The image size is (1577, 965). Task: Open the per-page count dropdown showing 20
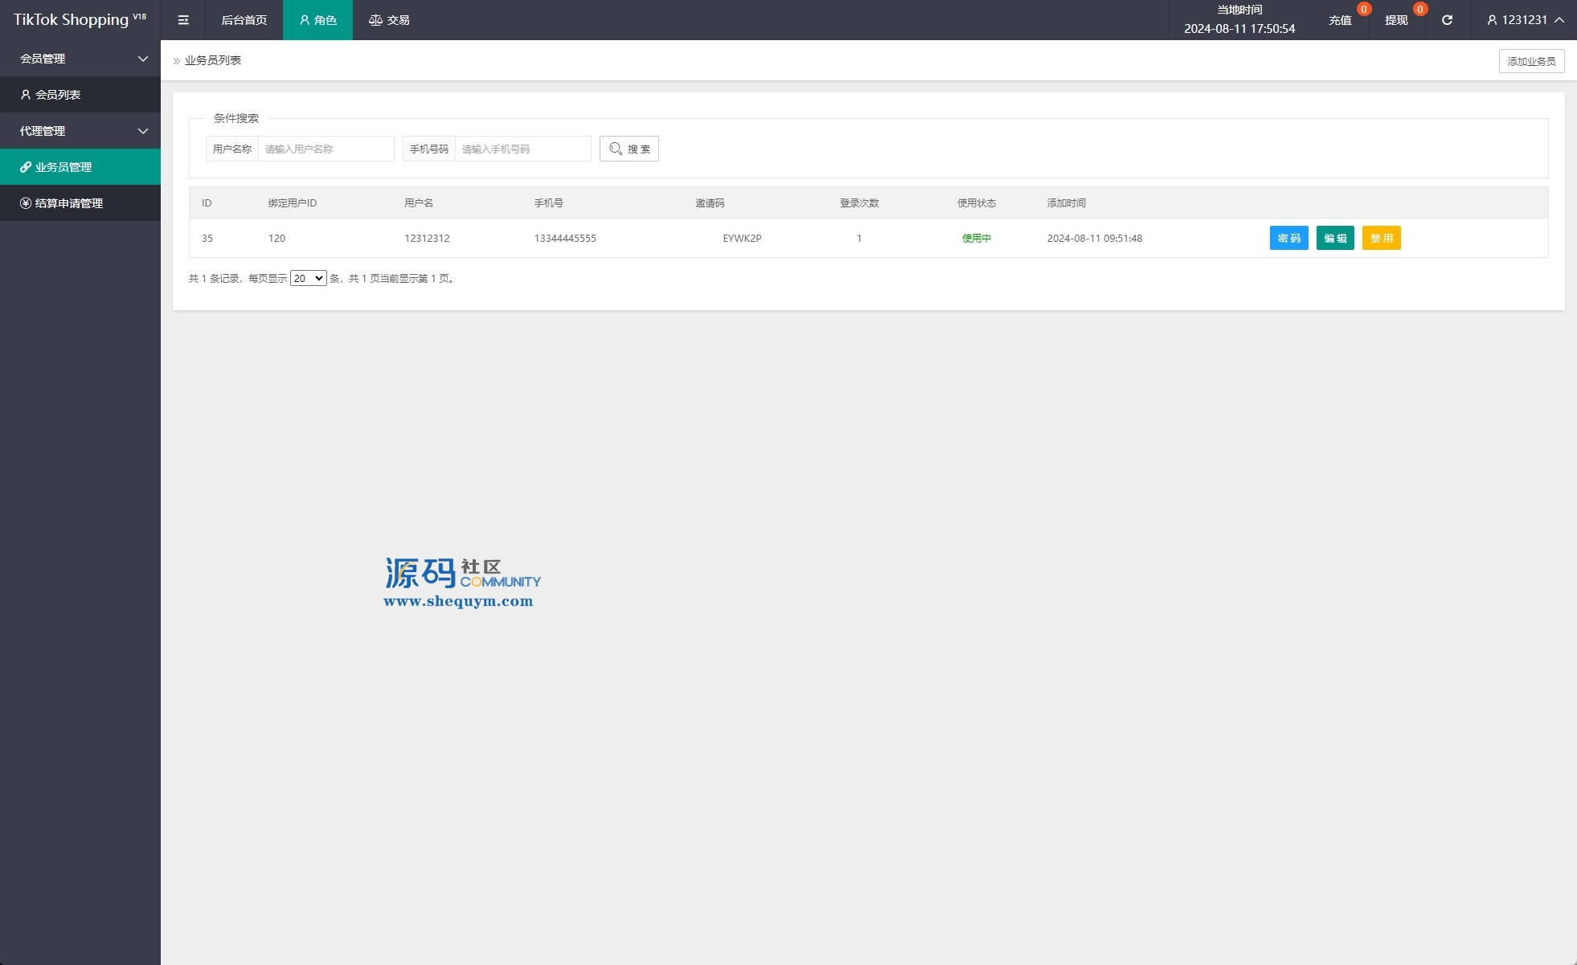[x=309, y=278]
